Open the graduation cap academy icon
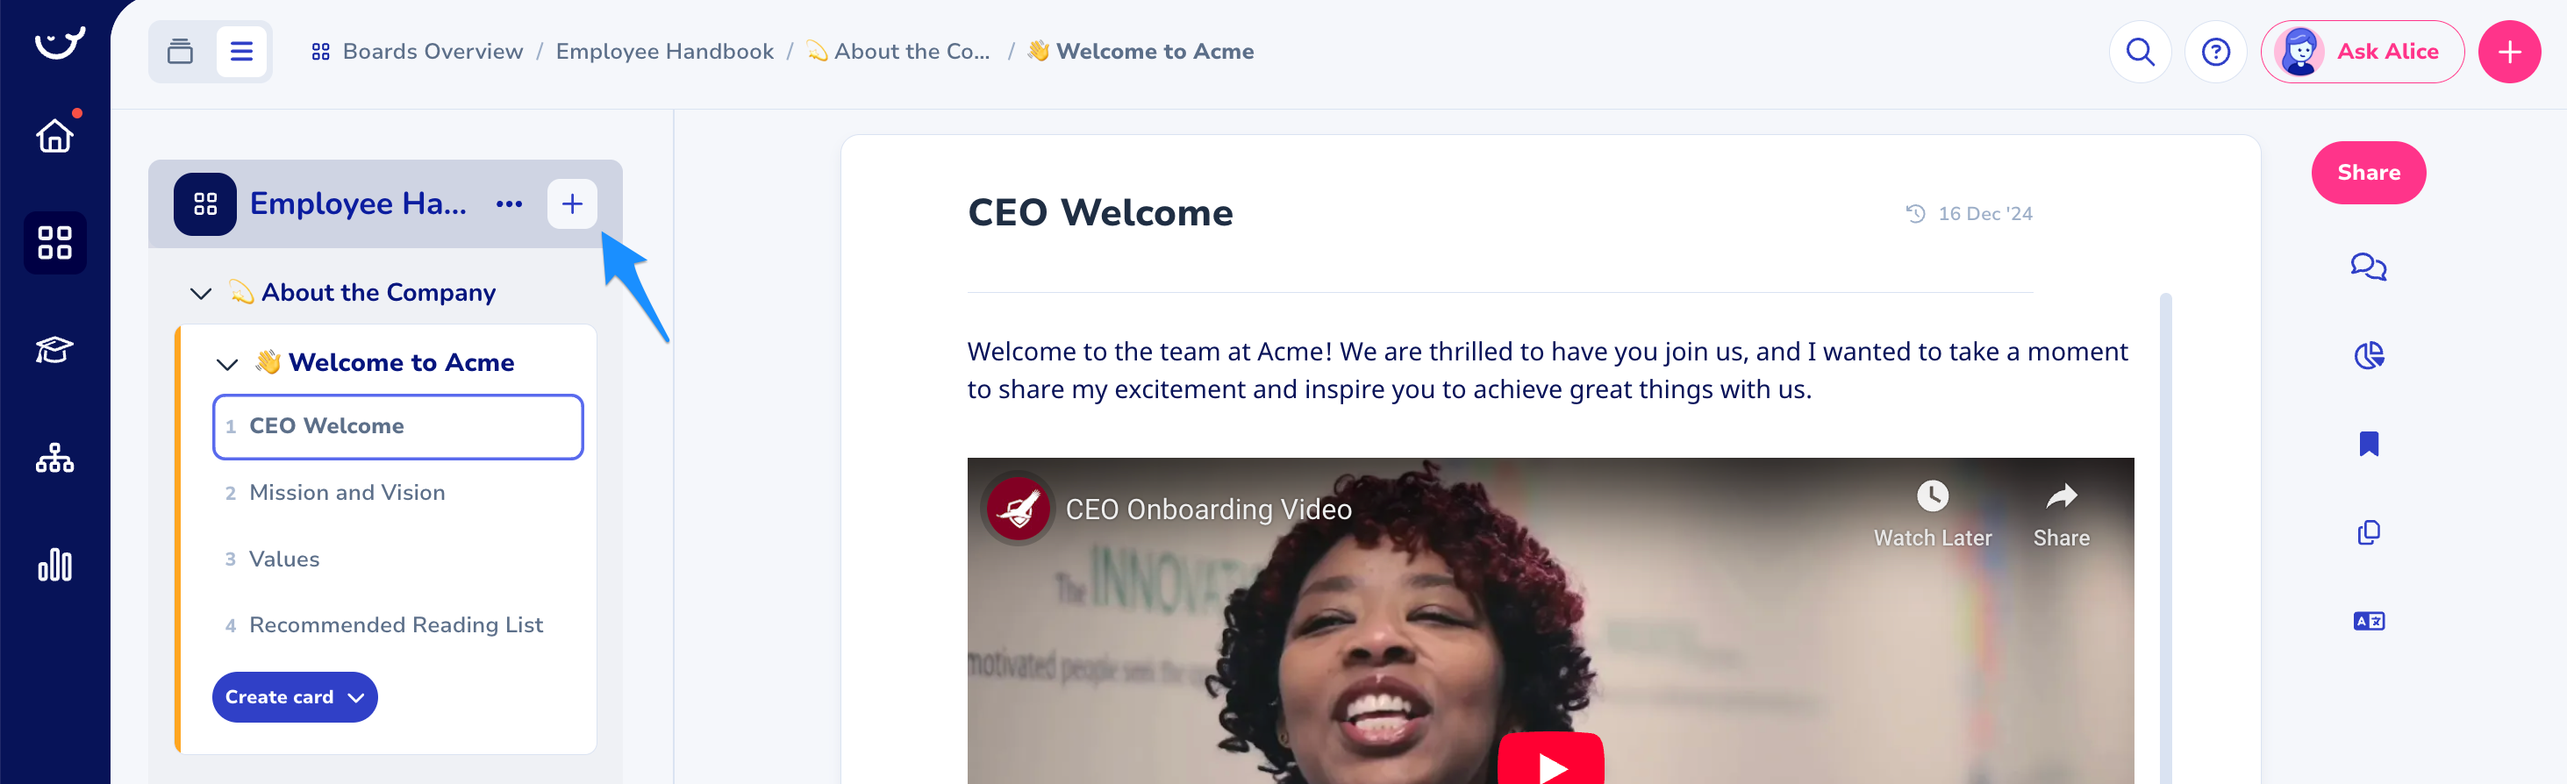This screenshot has width=2567, height=784. pos(54,350)
